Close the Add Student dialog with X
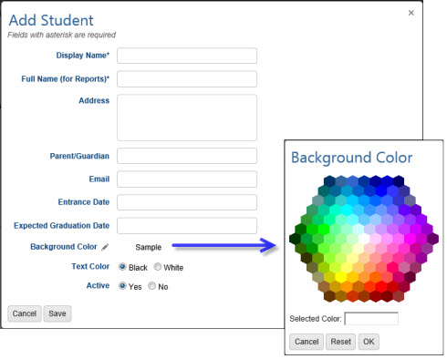Viewport: 447px width, 359px height. click(x=411, y=13)
